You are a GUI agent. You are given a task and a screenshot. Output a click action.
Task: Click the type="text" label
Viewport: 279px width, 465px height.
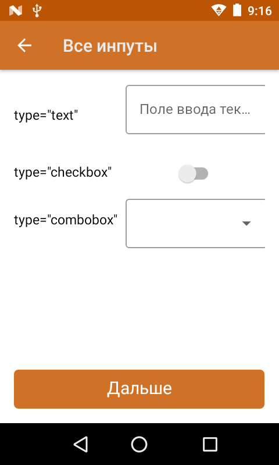click(x=46, y=115)
